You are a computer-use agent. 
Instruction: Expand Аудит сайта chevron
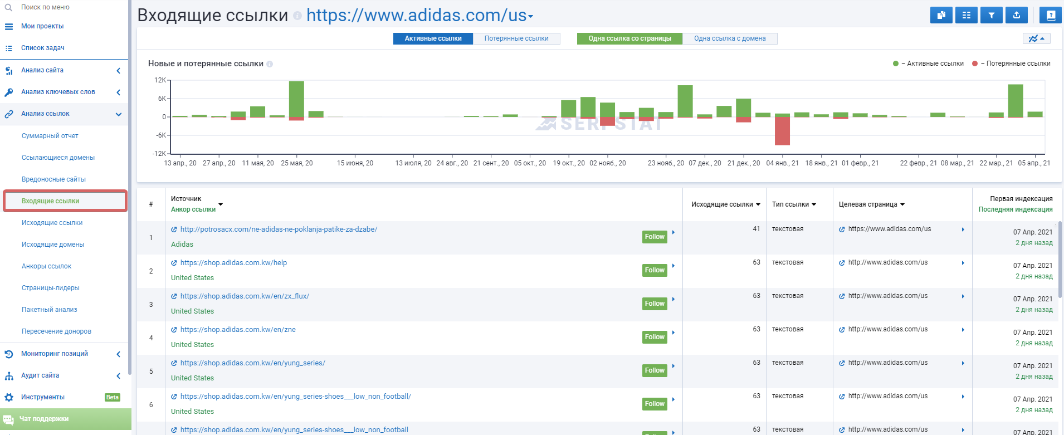coord(118,376)
